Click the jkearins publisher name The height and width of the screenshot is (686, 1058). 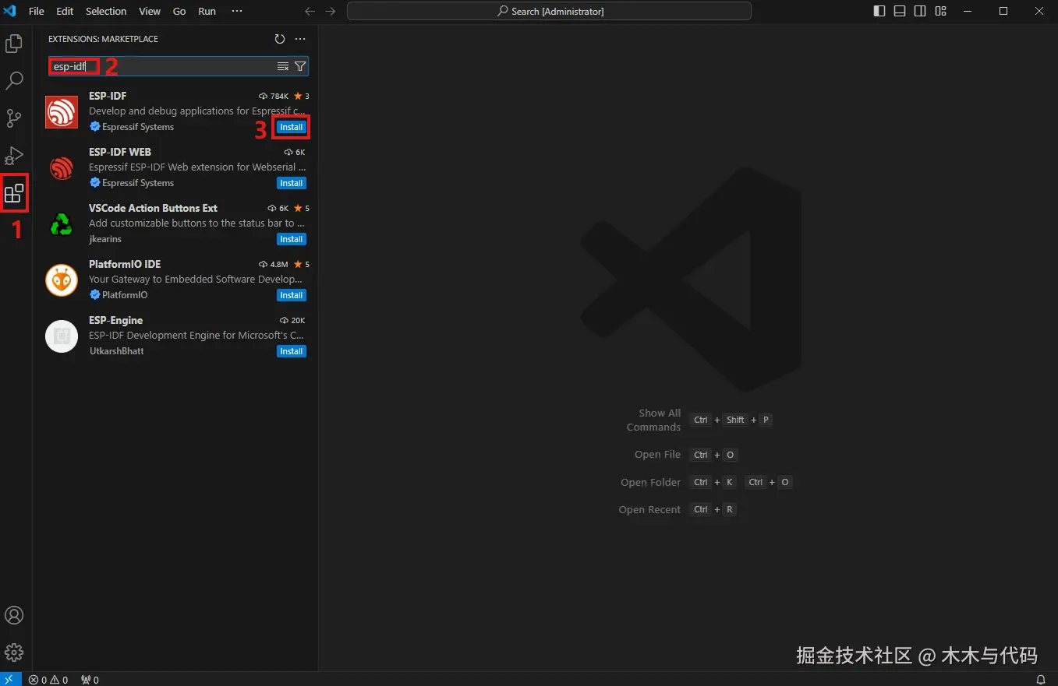(x=105, y=239)
